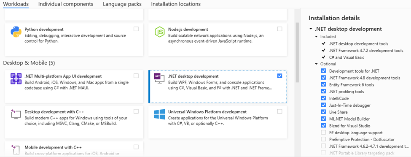
Task: Click the Python development workload icon
Action: 16,32
